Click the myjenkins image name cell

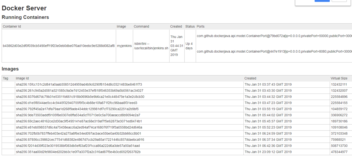point(124,46)
